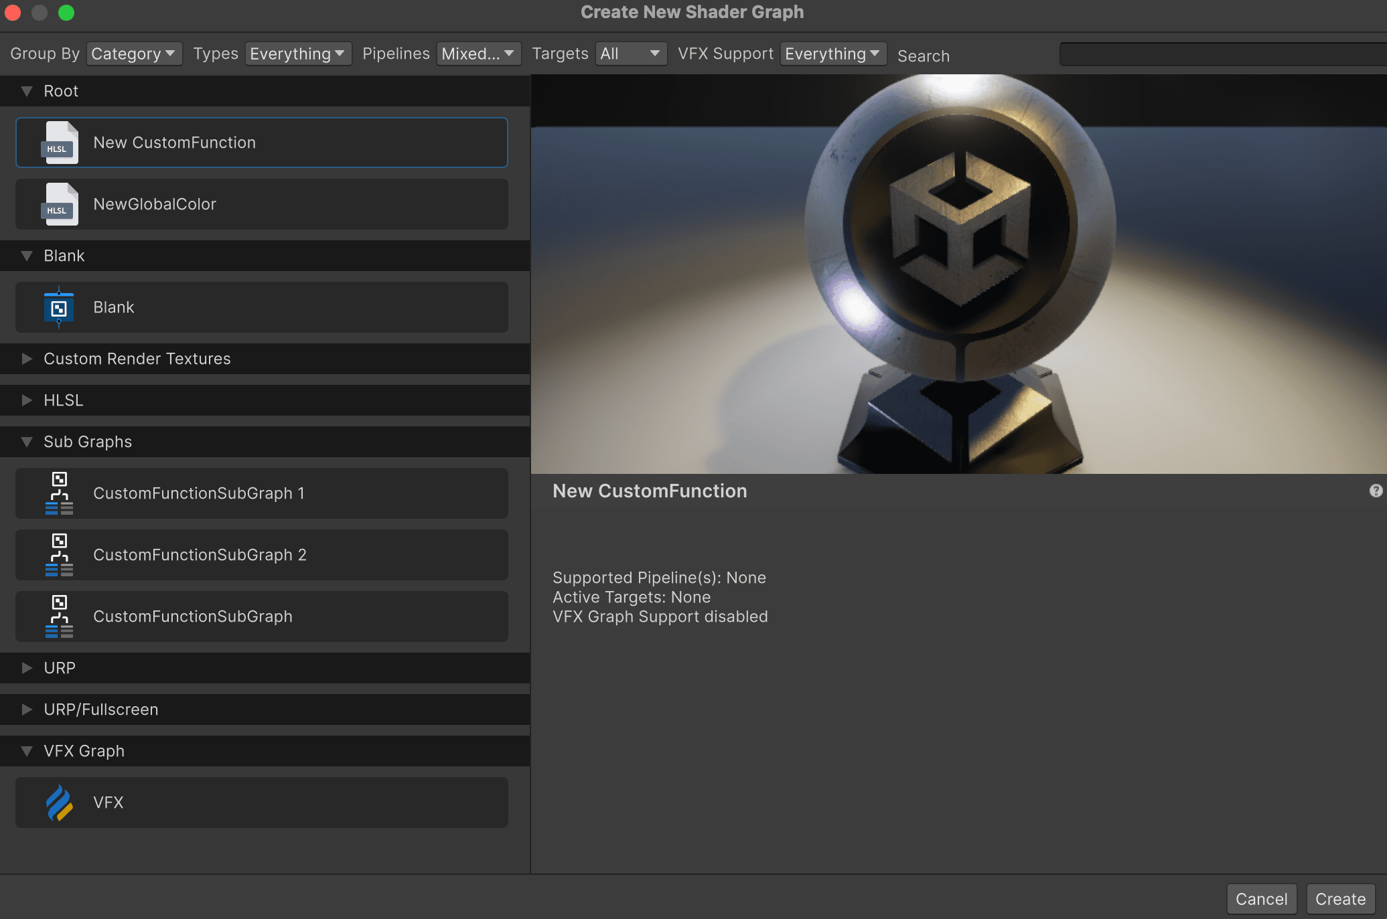Open help icon beside New CustomFunction title
The width and height of the screenshot is (1387, 919).
pos(1376,491)
